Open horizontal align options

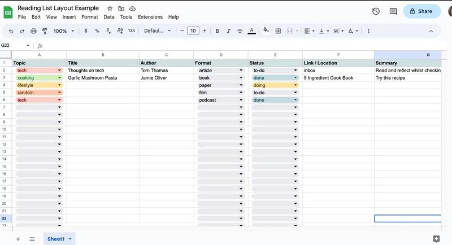[x=309, y=31]
